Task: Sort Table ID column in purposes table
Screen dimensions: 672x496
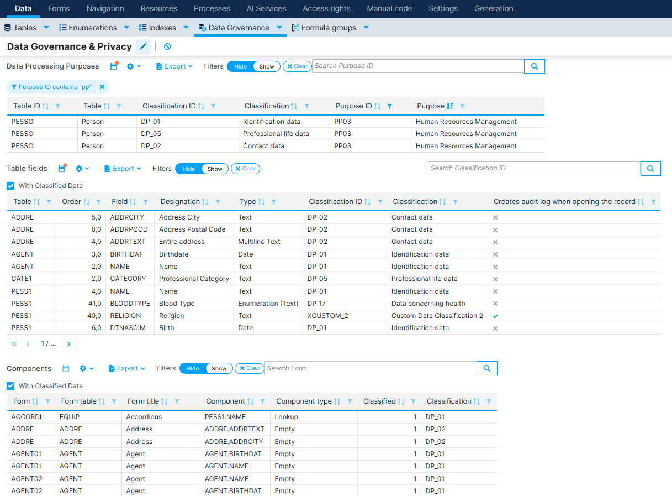Action: tap(46, 106)
